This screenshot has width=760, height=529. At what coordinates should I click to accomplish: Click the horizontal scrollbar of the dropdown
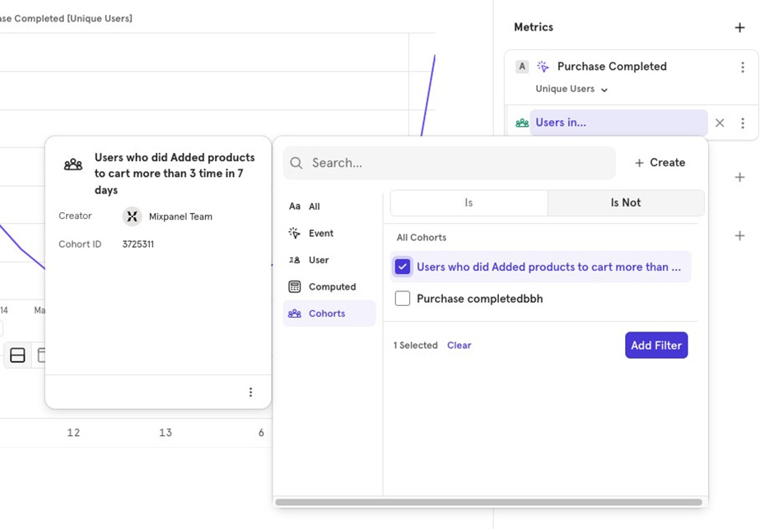(488, 503)
